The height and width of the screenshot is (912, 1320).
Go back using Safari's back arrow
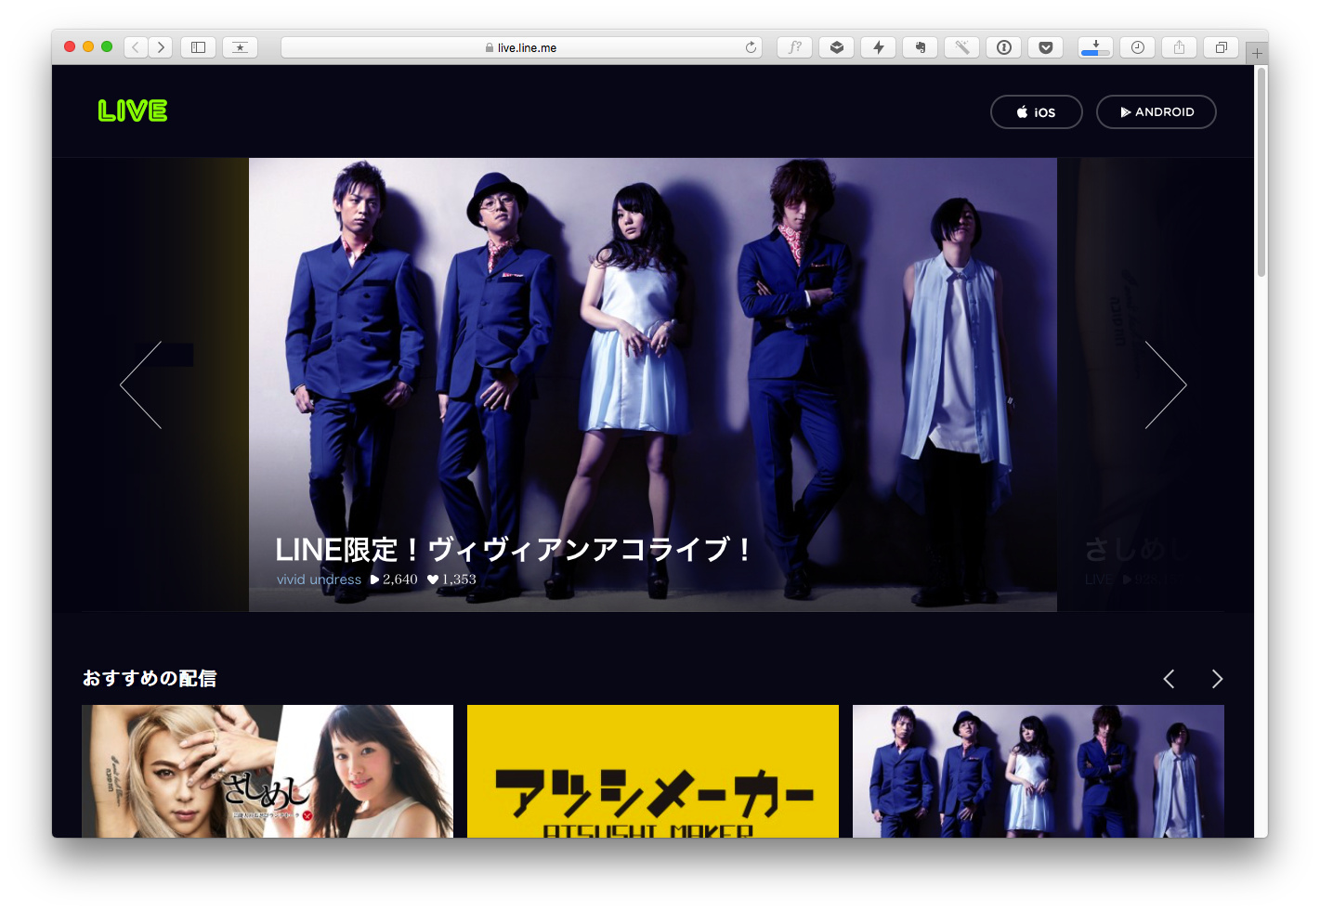[136, 47]
